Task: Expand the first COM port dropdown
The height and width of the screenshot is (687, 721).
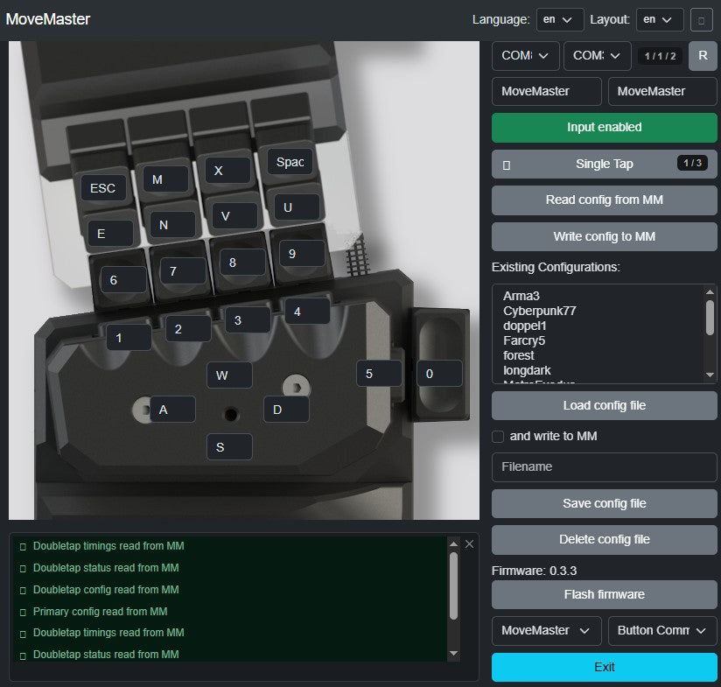Action: [526, 56]
